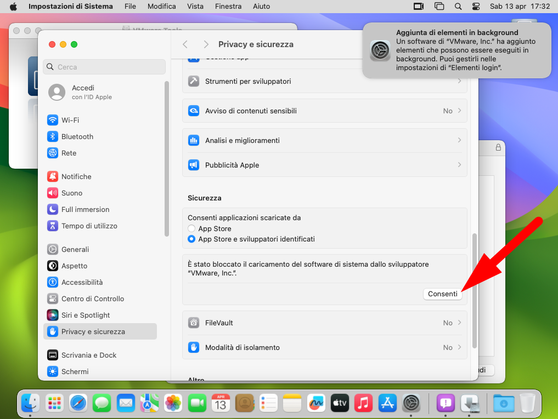Open Siri e Spotlight icon
This screenshot has height=419, width=558.
53,315
